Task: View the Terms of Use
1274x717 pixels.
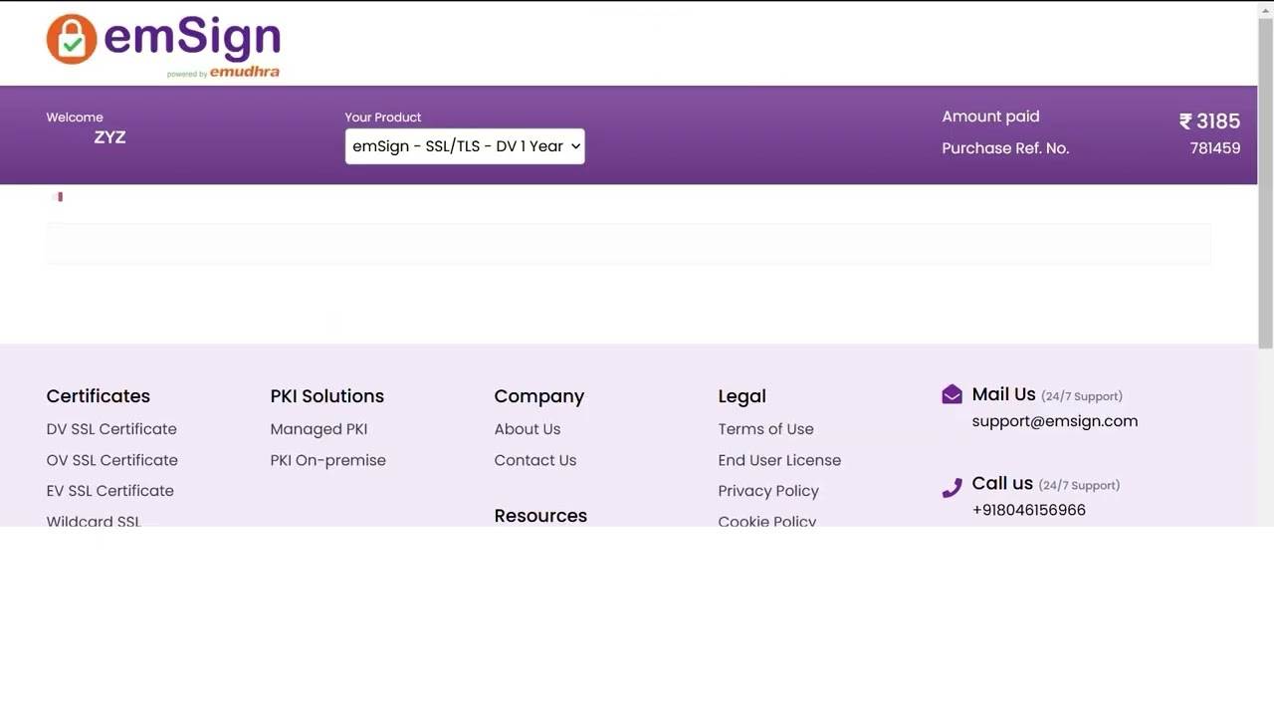Action: tap(766, 429)
